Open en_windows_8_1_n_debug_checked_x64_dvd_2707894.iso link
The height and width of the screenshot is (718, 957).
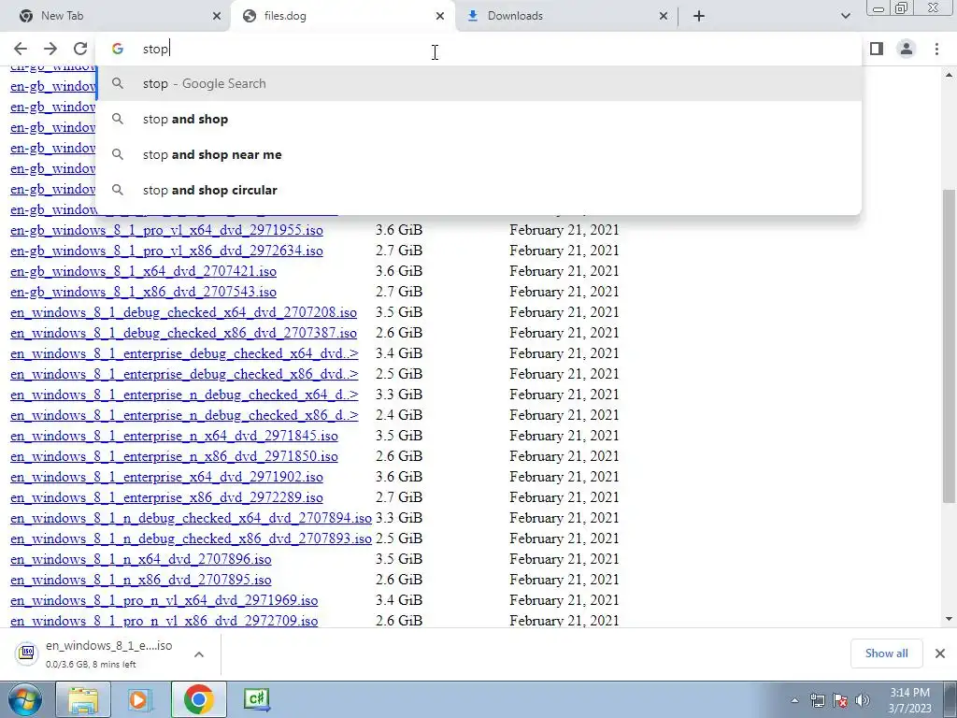[x=191, y=518]
